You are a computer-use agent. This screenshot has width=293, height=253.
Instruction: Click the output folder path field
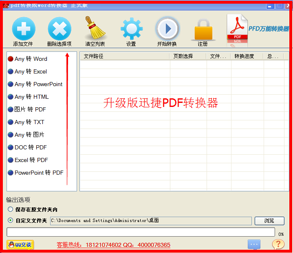(151, 221)
